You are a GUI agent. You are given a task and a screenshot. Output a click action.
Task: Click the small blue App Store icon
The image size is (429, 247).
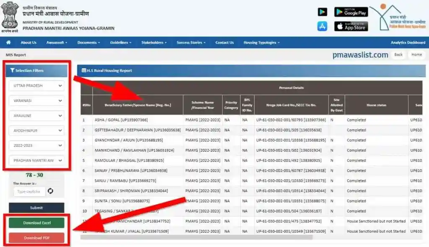322,26
